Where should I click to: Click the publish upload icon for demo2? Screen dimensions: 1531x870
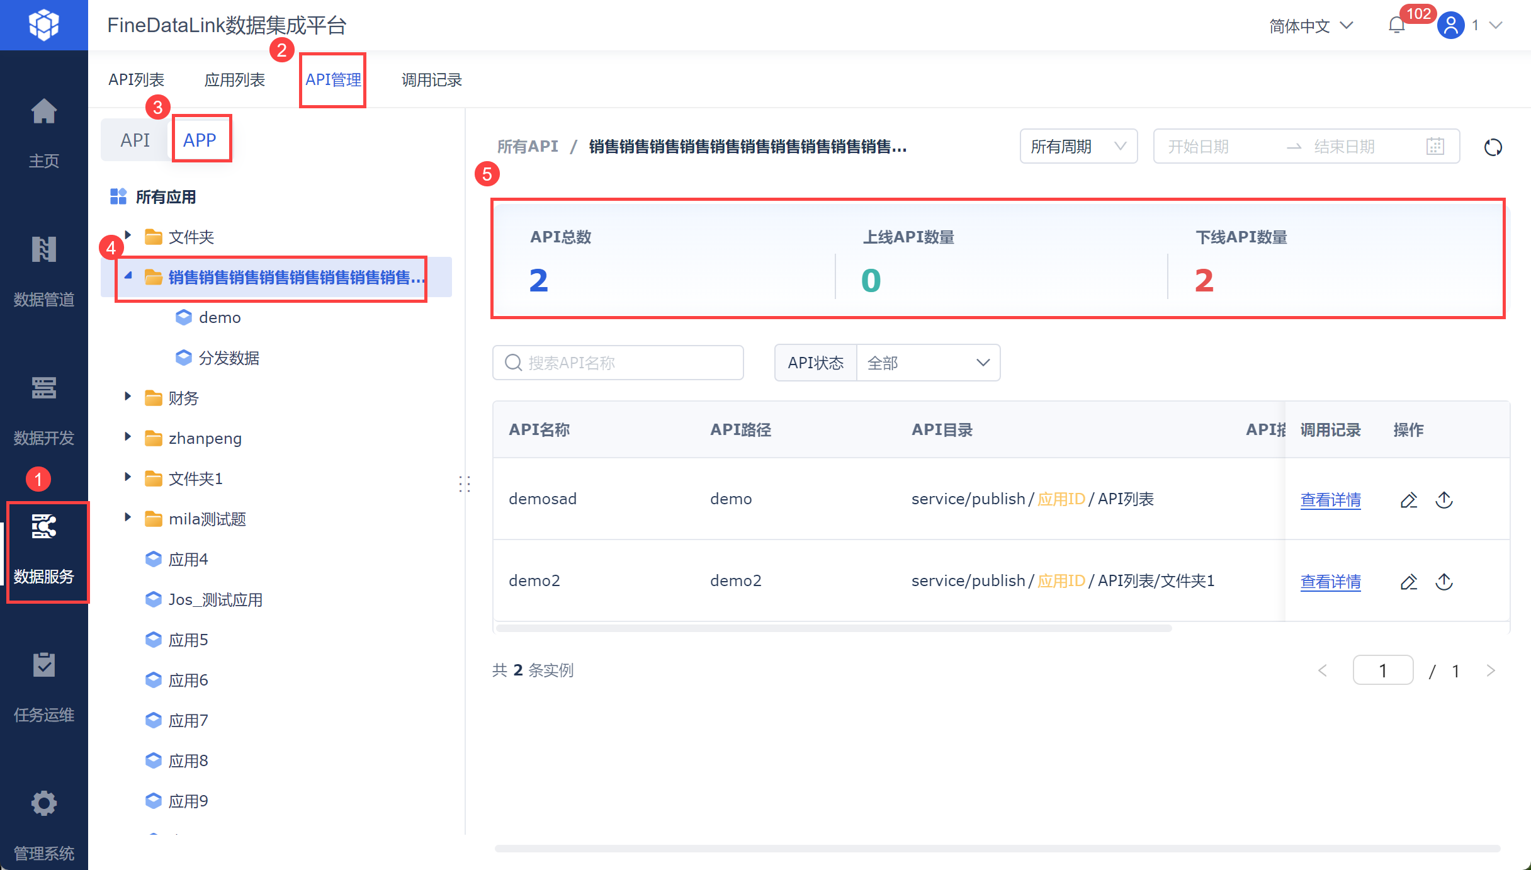[1444, 582]
